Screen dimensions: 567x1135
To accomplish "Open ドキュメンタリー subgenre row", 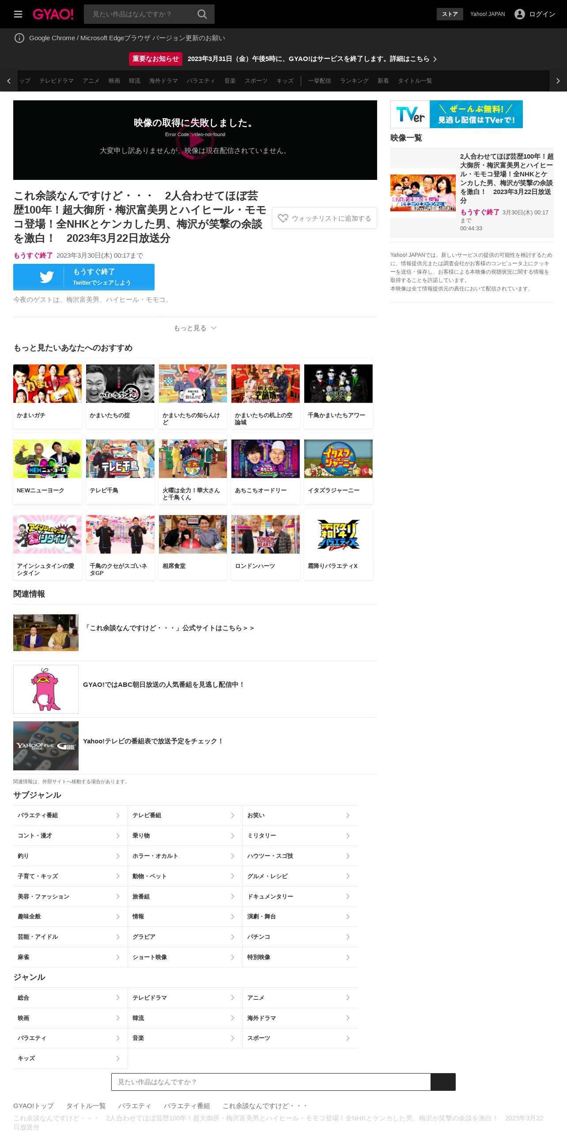I will [300, 896].
